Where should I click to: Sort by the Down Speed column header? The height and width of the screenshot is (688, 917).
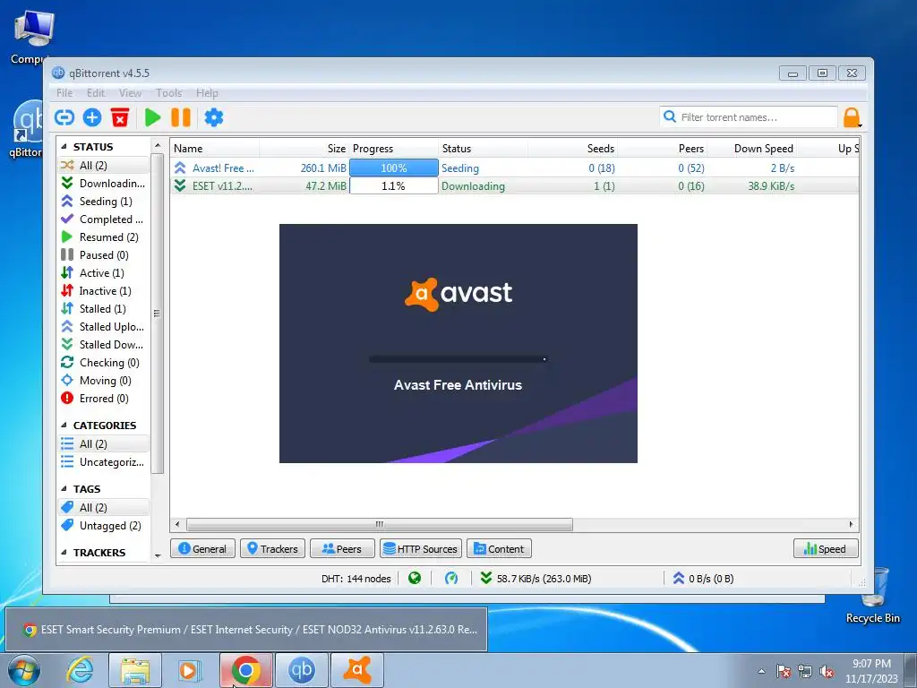pos(752,149)
